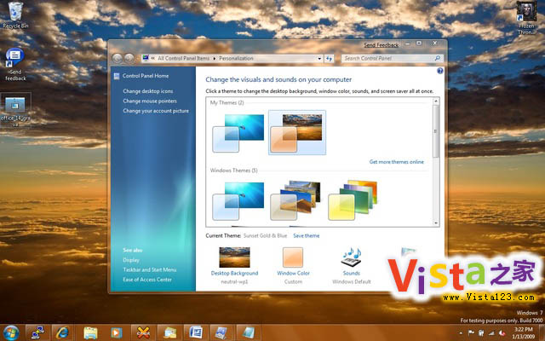
Task: Select the landscapes desert theme thumbnail
Action: (x=295, y=200)
